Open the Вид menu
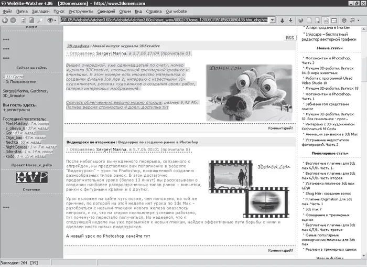Viewport: 367px width, 267px height. pos(138,11)
